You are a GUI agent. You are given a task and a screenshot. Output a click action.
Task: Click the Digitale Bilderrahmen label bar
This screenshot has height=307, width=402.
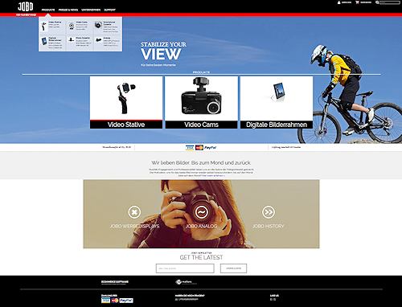click(x=277, y=125)
